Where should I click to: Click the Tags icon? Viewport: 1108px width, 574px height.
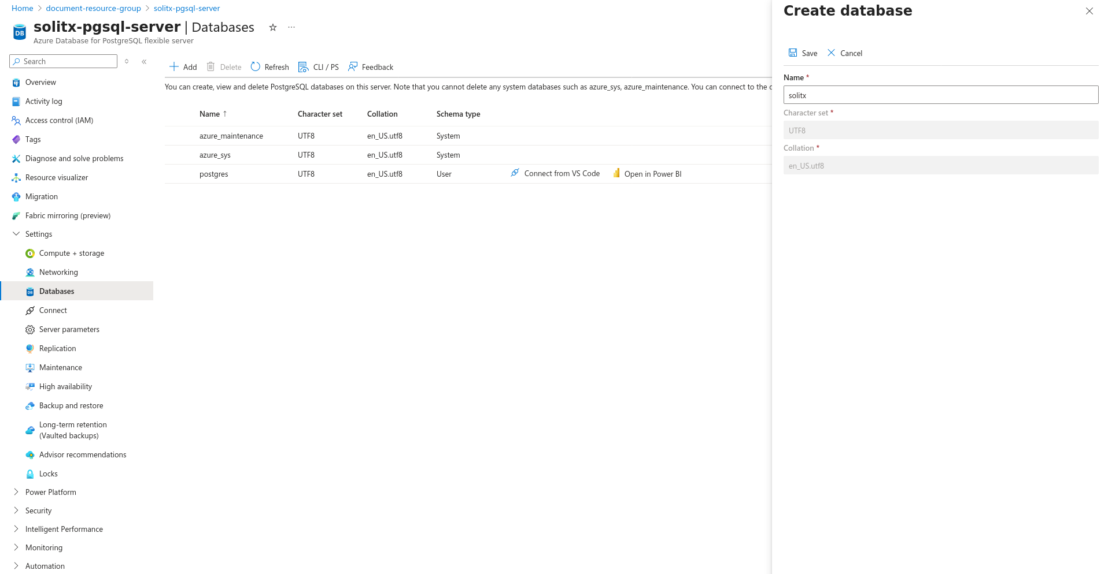tap(16, 140)
